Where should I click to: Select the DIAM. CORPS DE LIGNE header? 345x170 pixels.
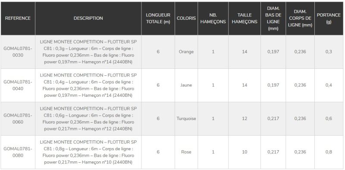click(300, 19)
